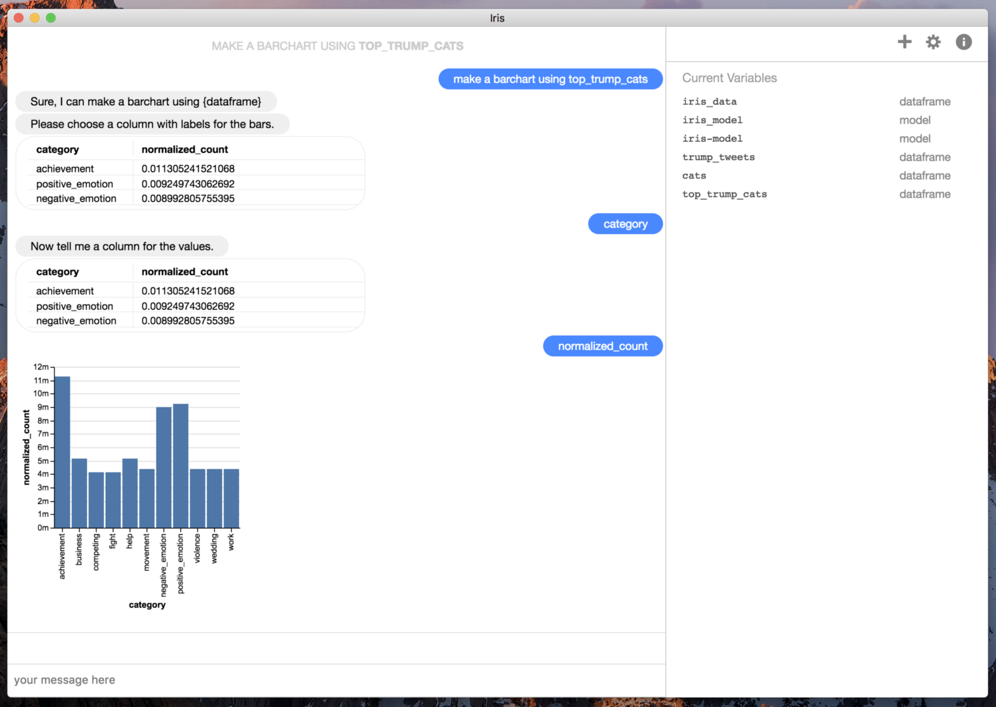Image resolution: width=996 pixels, height=707 pixels.
Task: Click the 'Please choose a column with labels' message
Action: 153,124
